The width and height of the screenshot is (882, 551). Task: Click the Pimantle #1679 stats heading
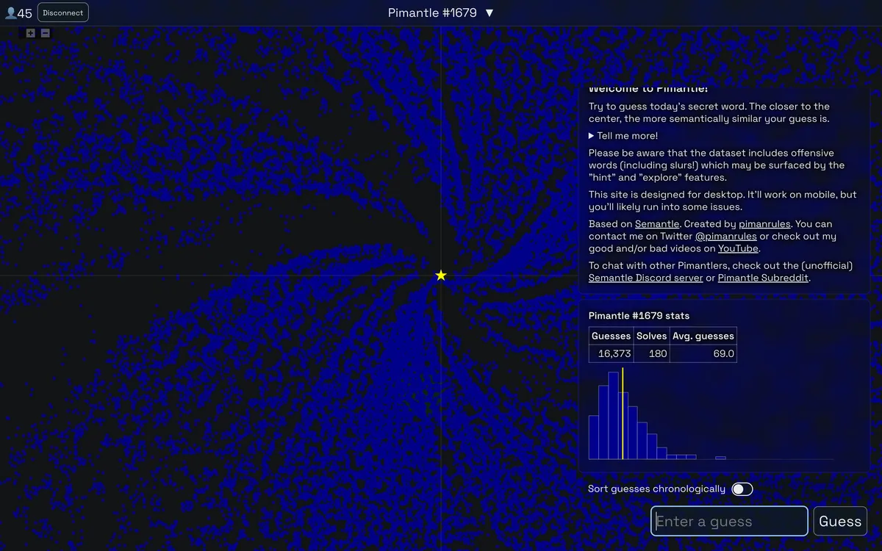[639, 316]
